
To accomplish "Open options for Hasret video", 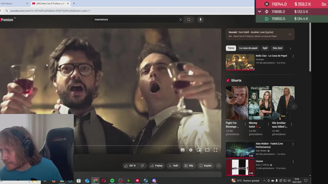I will pos(293,162).
